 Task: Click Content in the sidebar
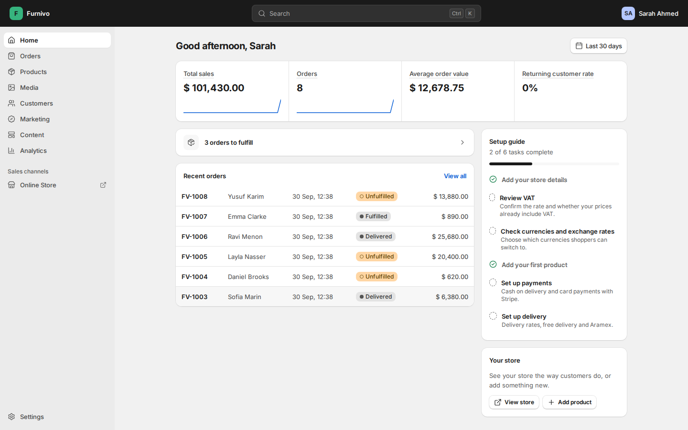click(57, 135)
